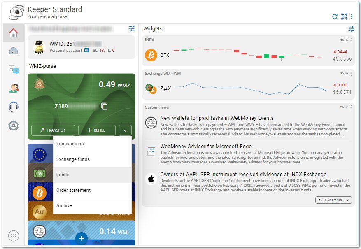This screenshot has width=361, height=249.
Task: Click the BTC rate 46.5556
Action: [342, 59]
